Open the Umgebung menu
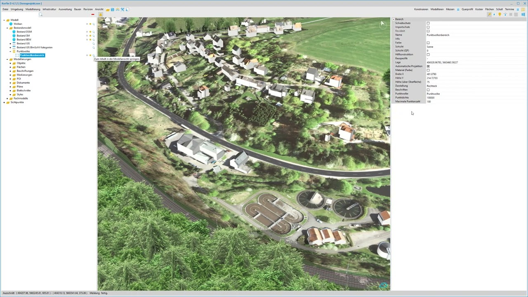 tap(17, 9)
